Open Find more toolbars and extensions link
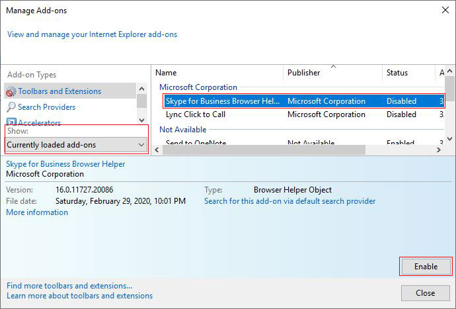This screenshot has height=309, width=456. (69, 286)
